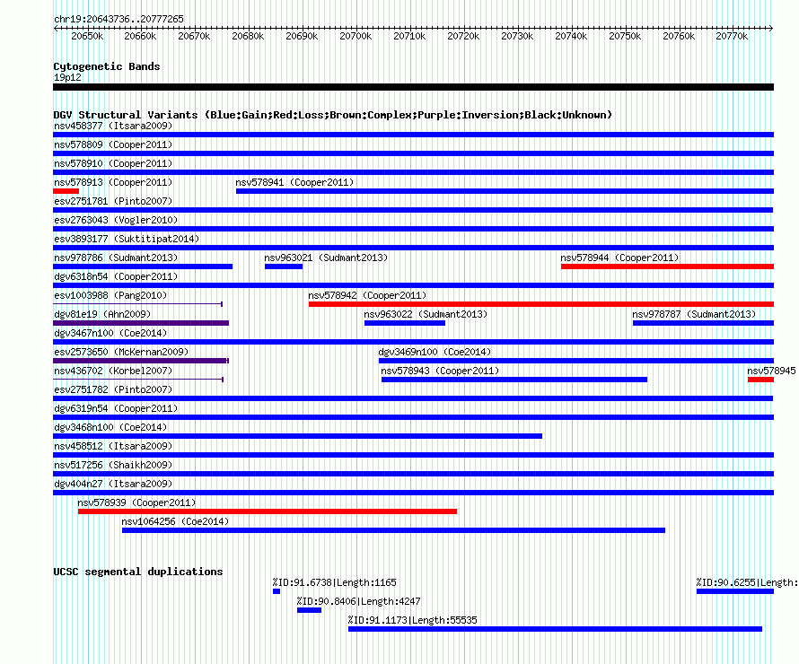The image size is (799, 664).
Task: Select the Cytogenetic Bands track title
Action: point(107,66)
